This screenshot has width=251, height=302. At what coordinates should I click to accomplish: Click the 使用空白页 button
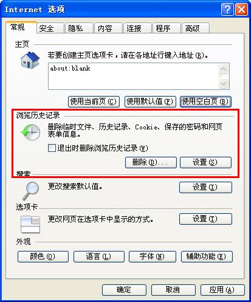click(205, 101)
